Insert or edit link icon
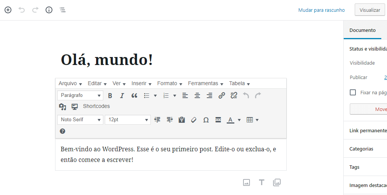The height and width of the screenshot is (195, 387). point(222,95)
